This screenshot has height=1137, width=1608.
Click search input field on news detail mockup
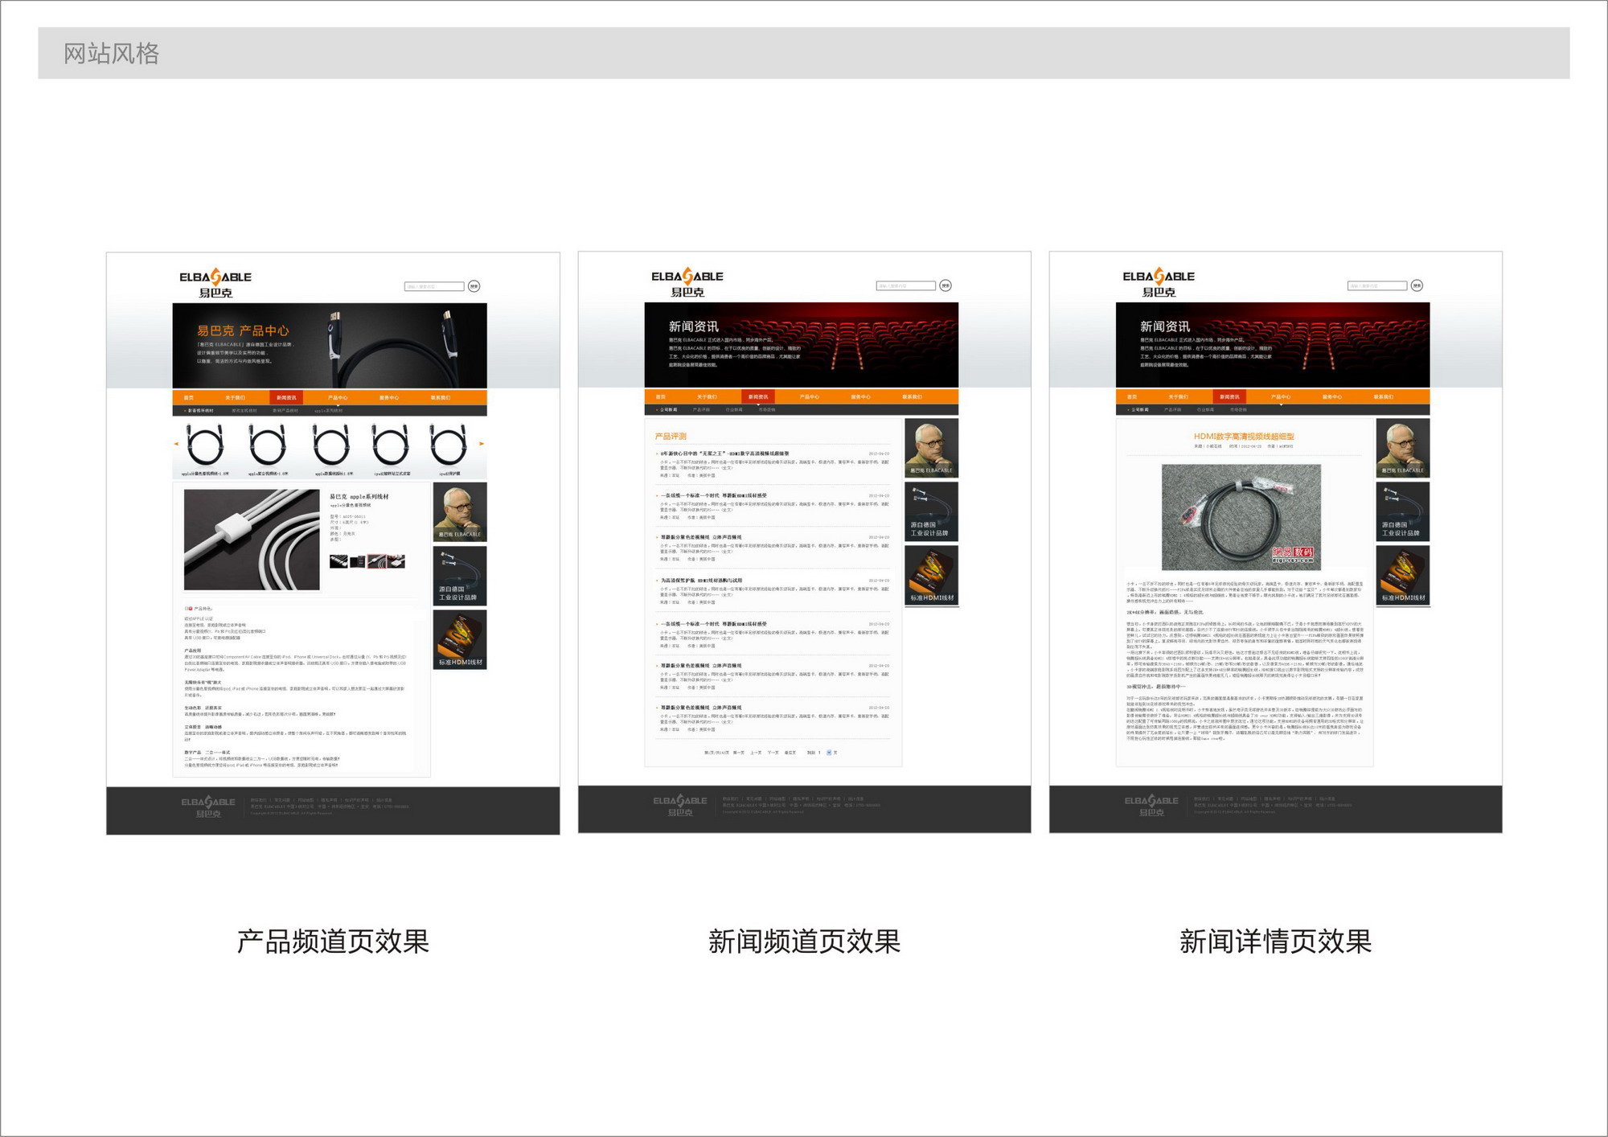pyautogui.click(x=1377, y=285)
